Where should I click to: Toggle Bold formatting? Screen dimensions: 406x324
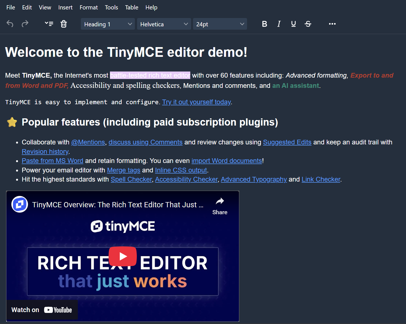click(x=264, y=24)
